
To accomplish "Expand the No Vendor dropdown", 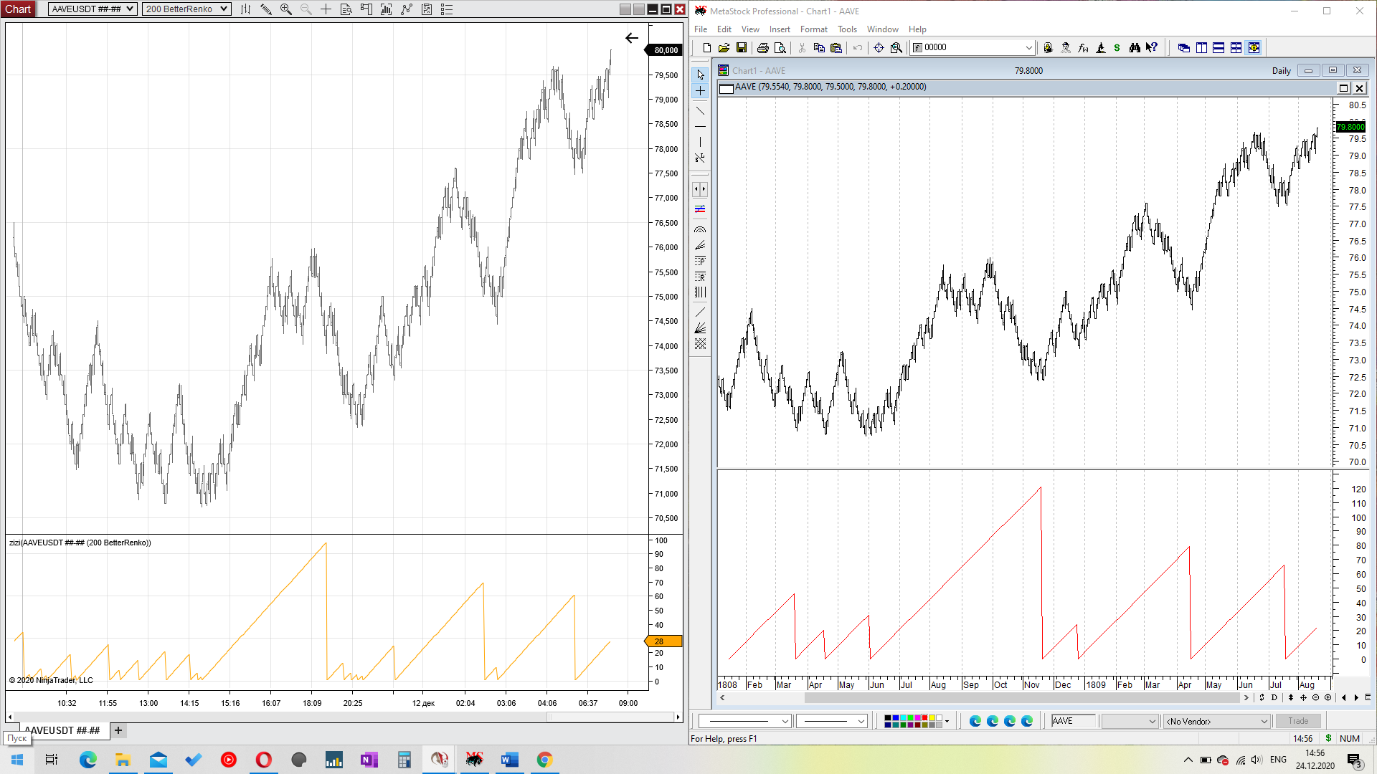I will 1216,721.
